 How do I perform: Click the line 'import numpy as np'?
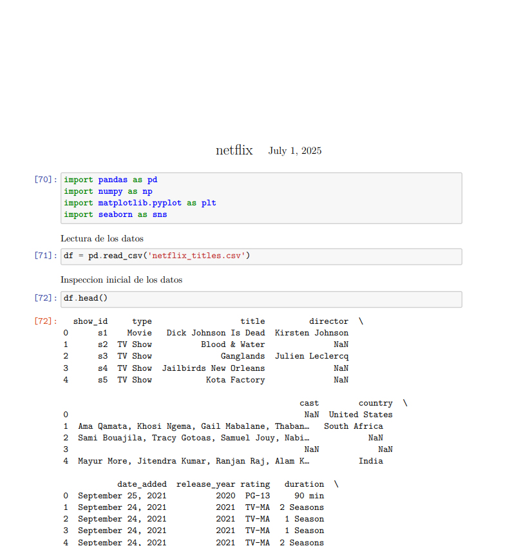point(108,191)
